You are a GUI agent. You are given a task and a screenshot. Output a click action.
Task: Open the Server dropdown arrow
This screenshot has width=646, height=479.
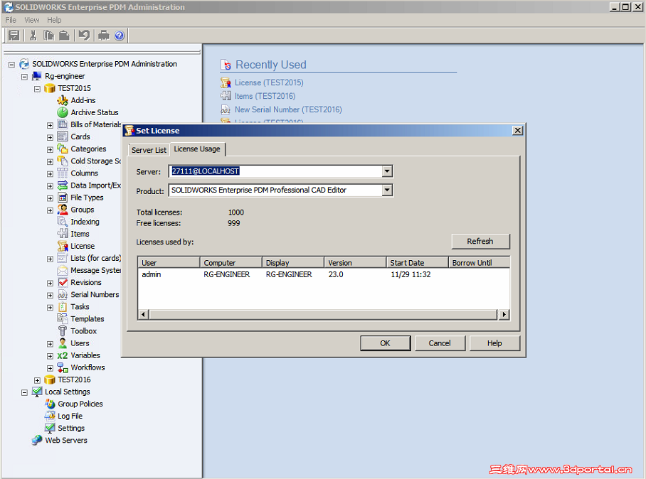point(387,171)
